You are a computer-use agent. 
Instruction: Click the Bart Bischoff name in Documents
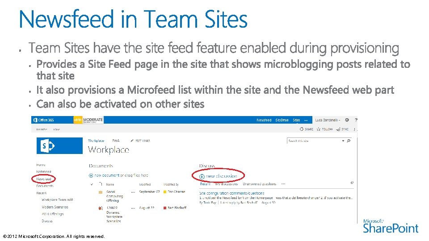[177, 208]
